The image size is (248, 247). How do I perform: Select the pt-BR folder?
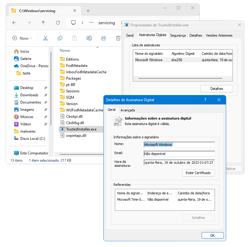[x=68, y=85]
